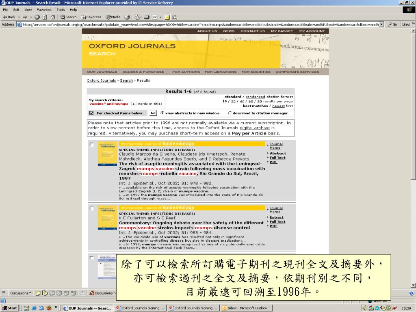Click the Expand all discussions icon

(52, 293)
